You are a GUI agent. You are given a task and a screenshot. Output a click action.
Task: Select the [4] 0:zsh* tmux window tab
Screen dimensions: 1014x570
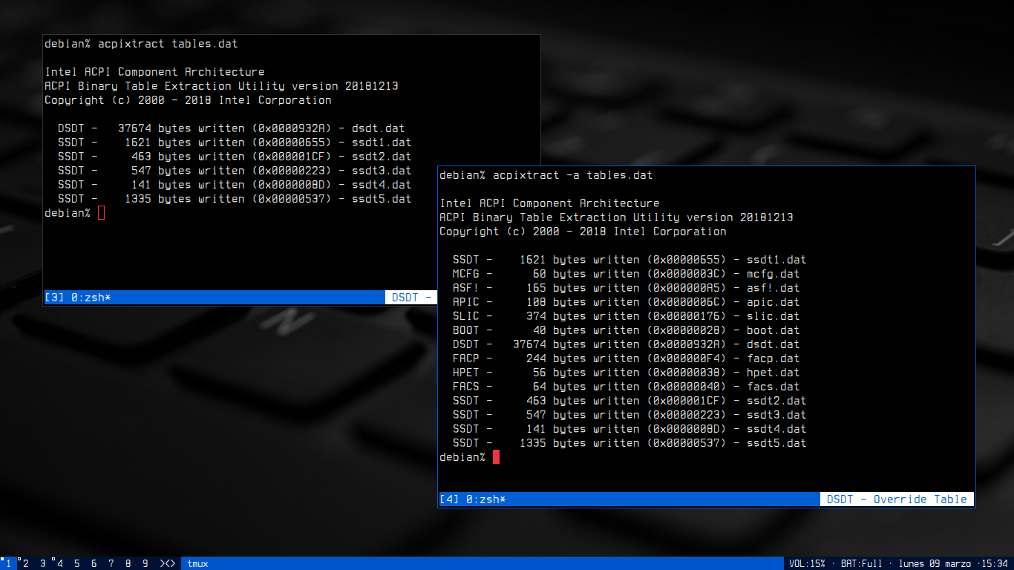473,499
